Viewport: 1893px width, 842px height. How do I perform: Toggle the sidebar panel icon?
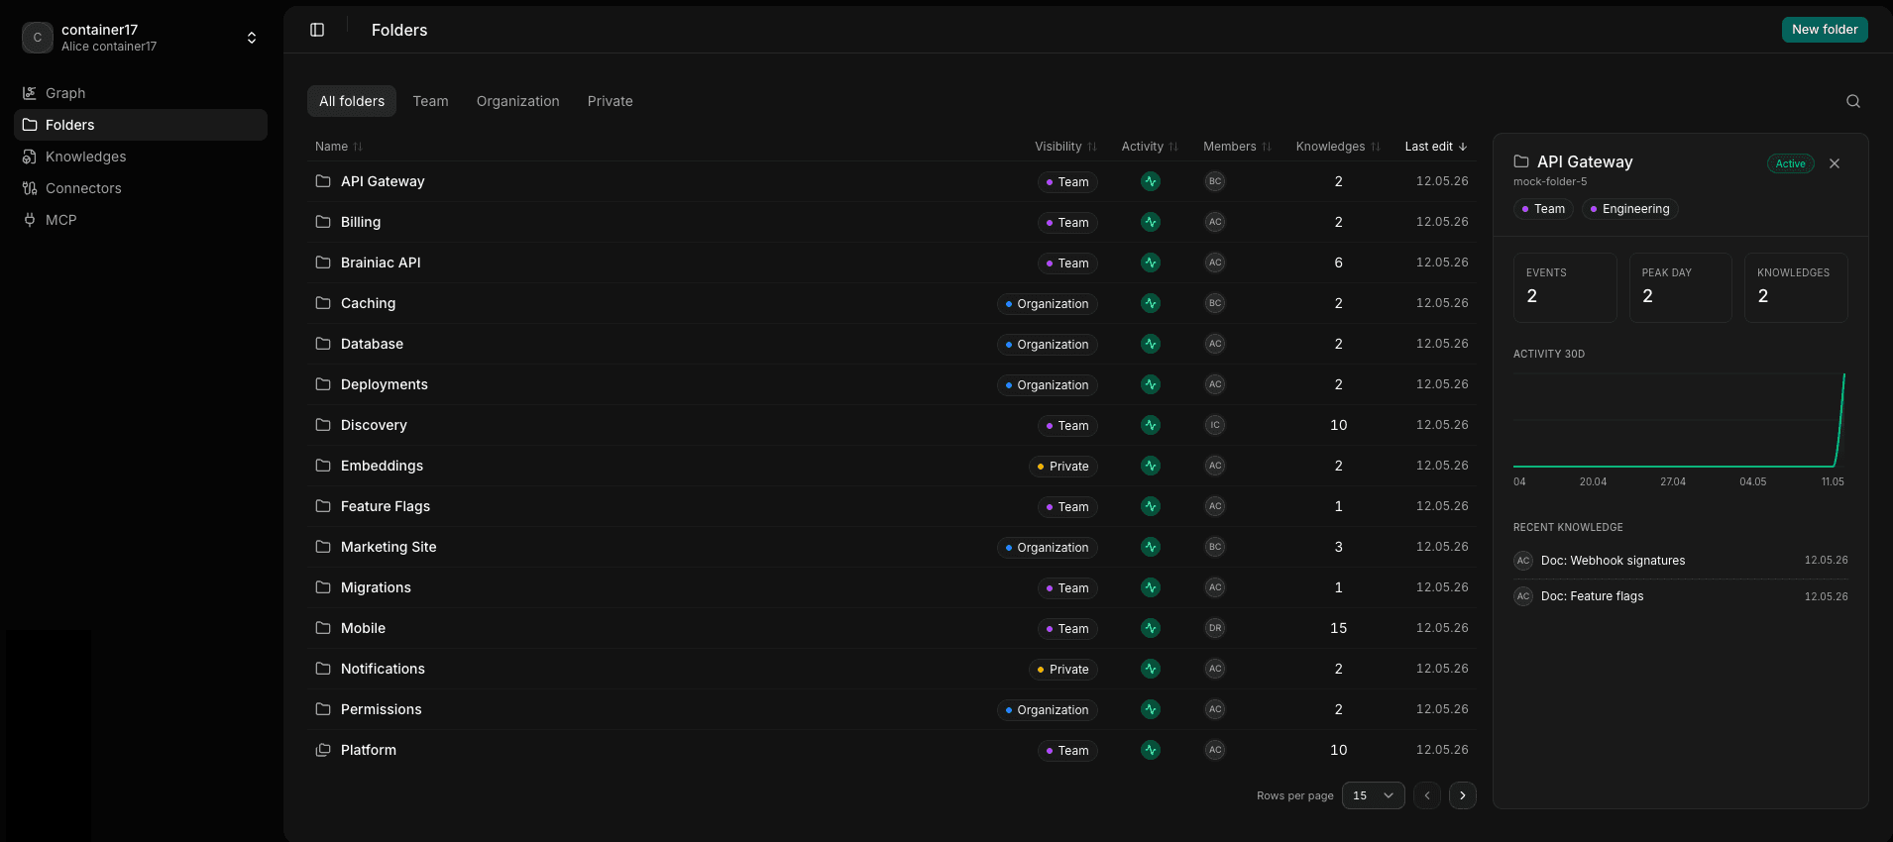point(317,30)
